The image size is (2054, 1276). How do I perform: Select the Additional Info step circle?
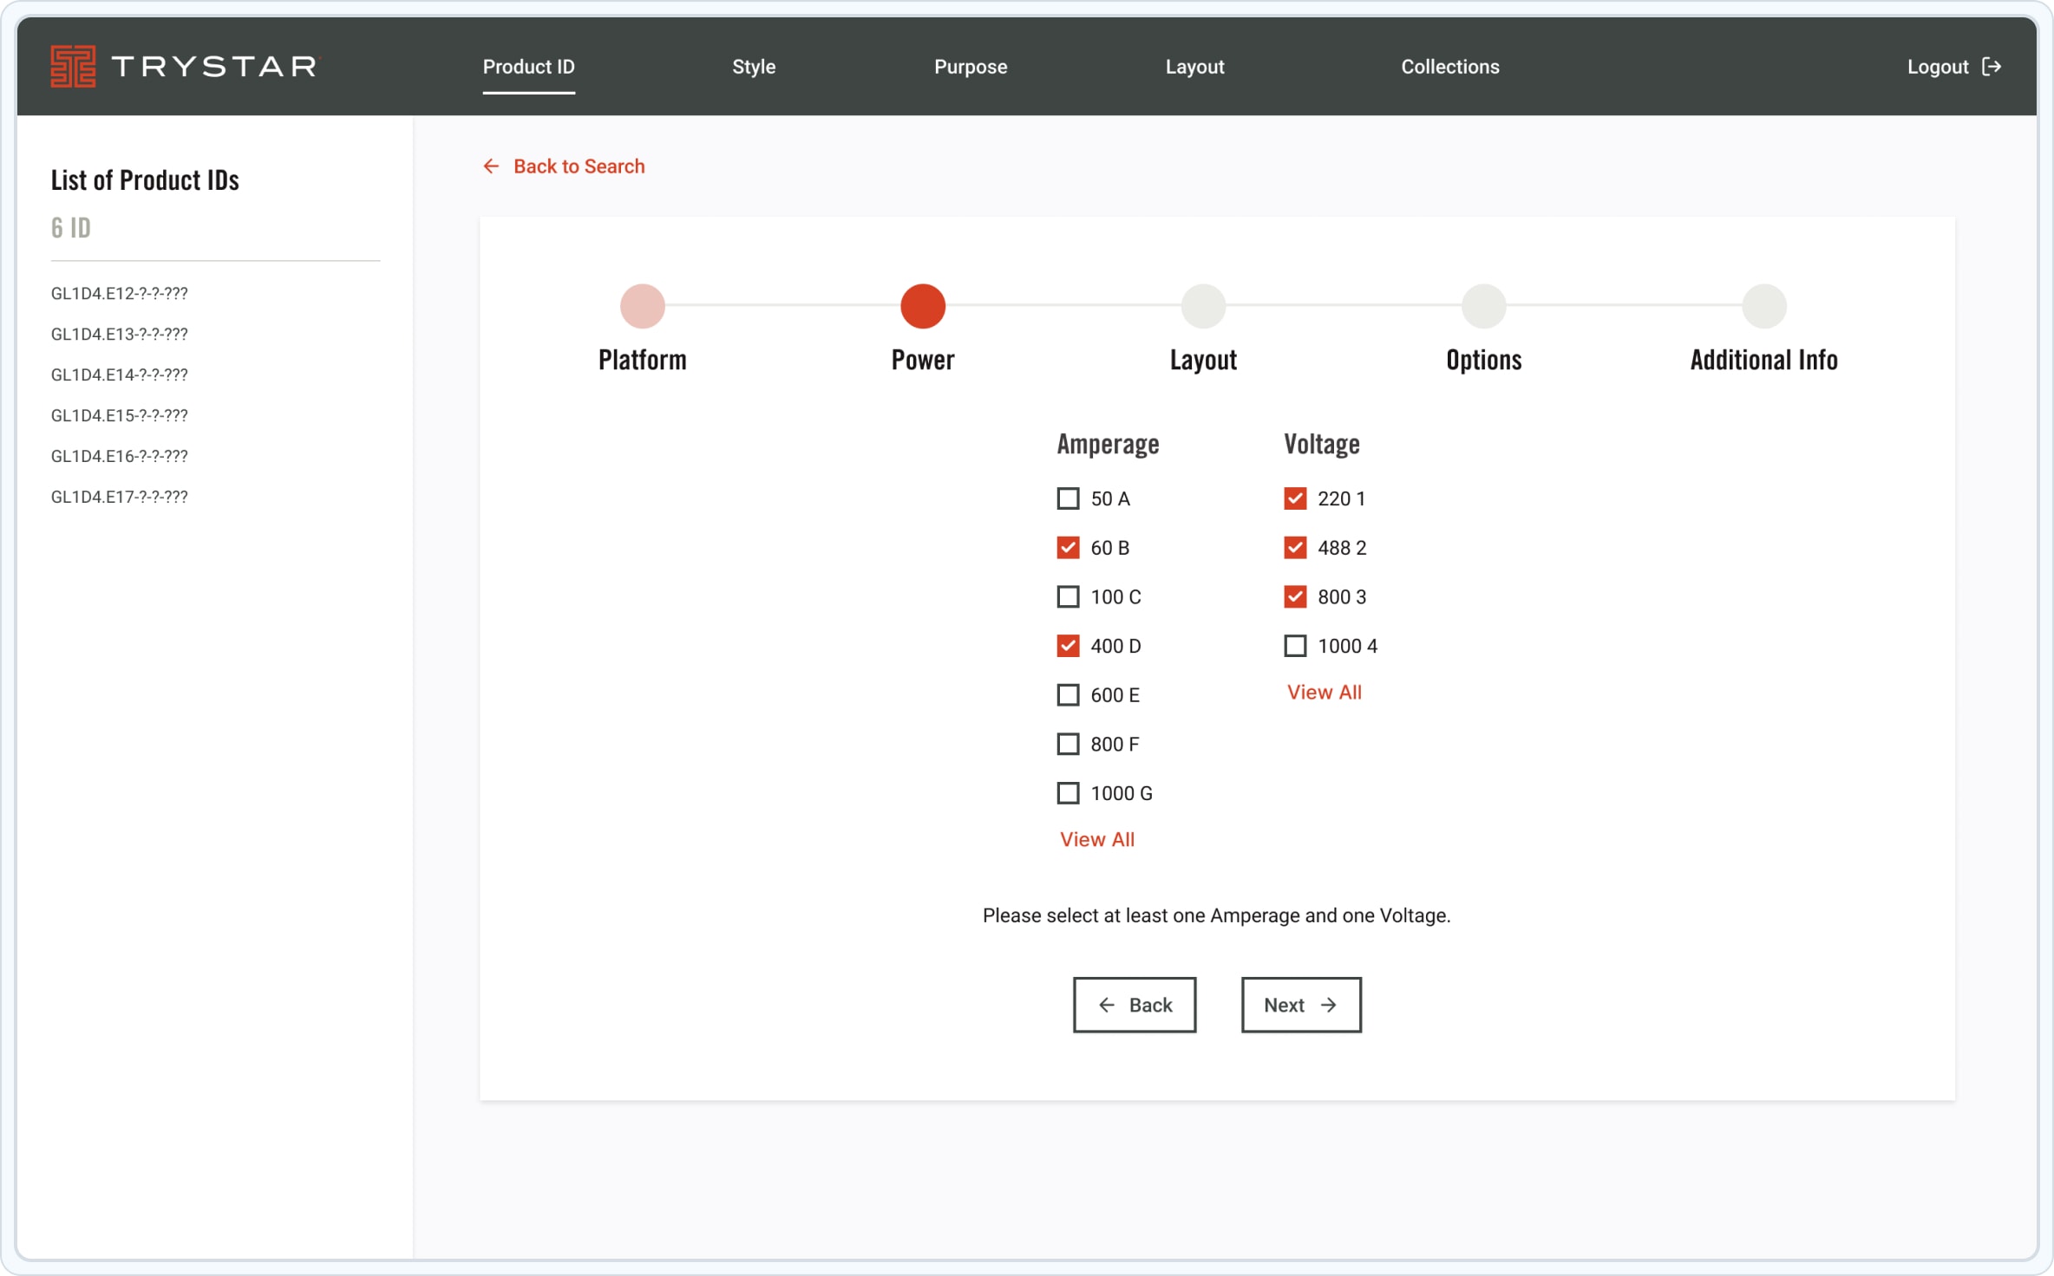(x=1763, y=305)
